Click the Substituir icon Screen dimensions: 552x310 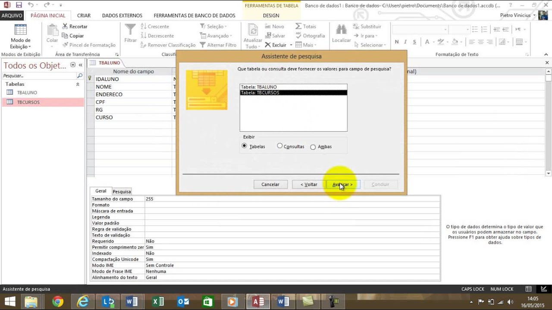[356, 27]
